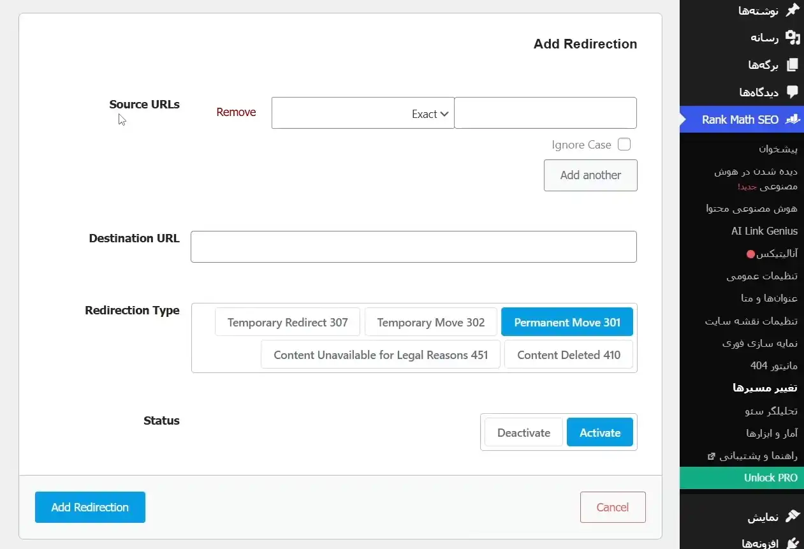Select Content Unavailable for Legal Reasons 451
The height and width of the screenshot is (549, 804).
pyautogui.click(x=381, y=355)
